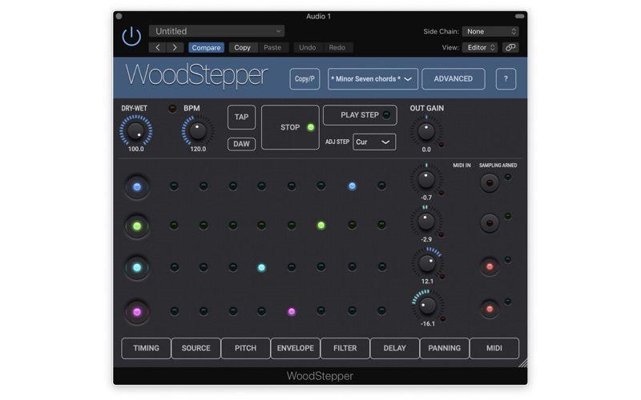Screen dimensions: 641x400
Task: Click the TAP tempo button
Action: [241, 117]
